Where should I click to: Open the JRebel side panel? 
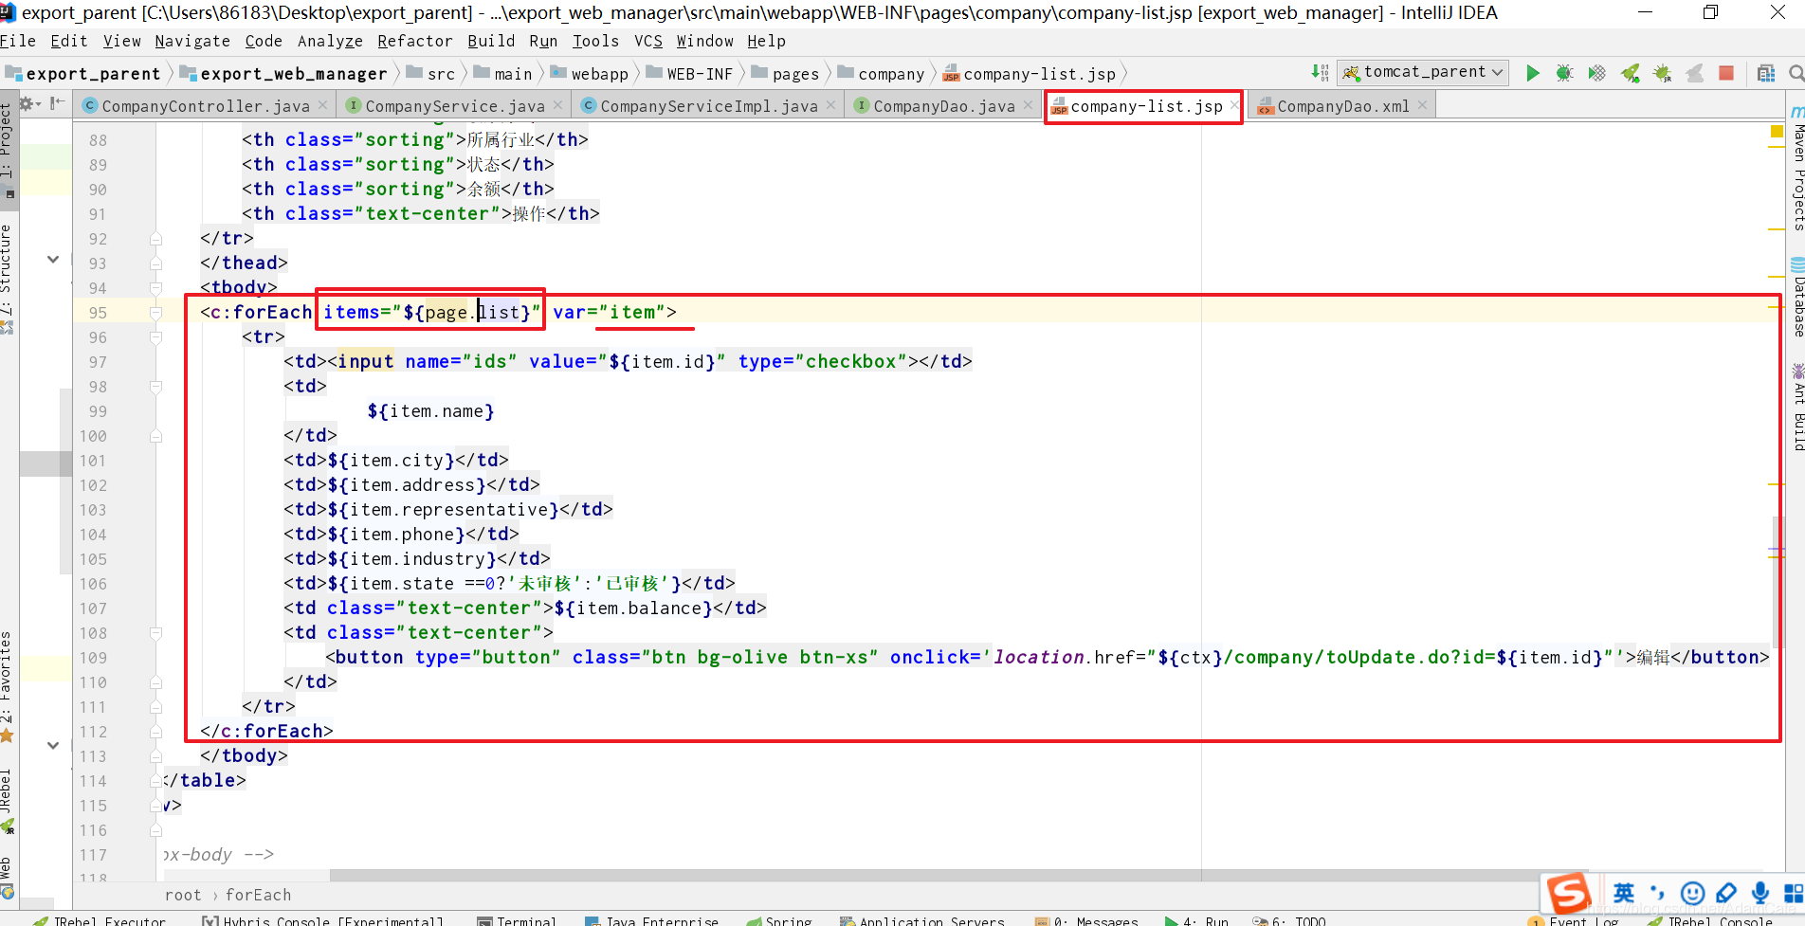pyautogui.click(x=8, y=800)
